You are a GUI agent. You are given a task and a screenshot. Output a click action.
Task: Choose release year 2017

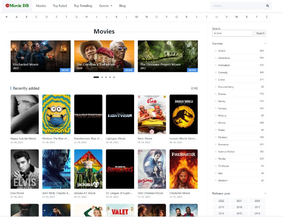tap(257, 207)
